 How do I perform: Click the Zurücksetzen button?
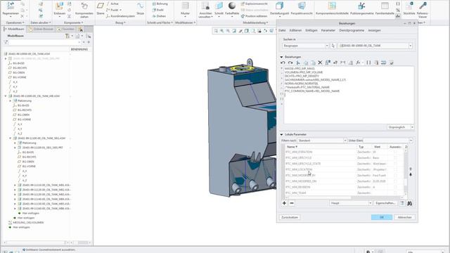(x=290, y=217)
